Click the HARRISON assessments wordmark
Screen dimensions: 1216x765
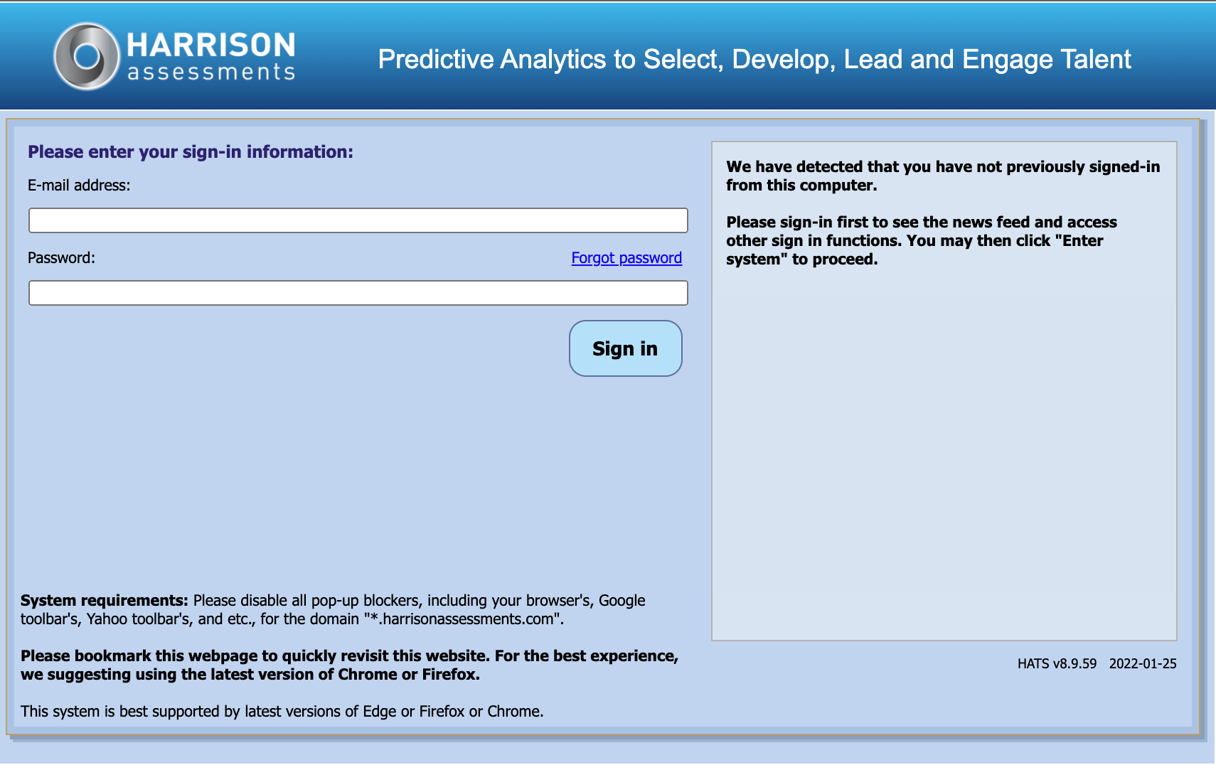210,56
